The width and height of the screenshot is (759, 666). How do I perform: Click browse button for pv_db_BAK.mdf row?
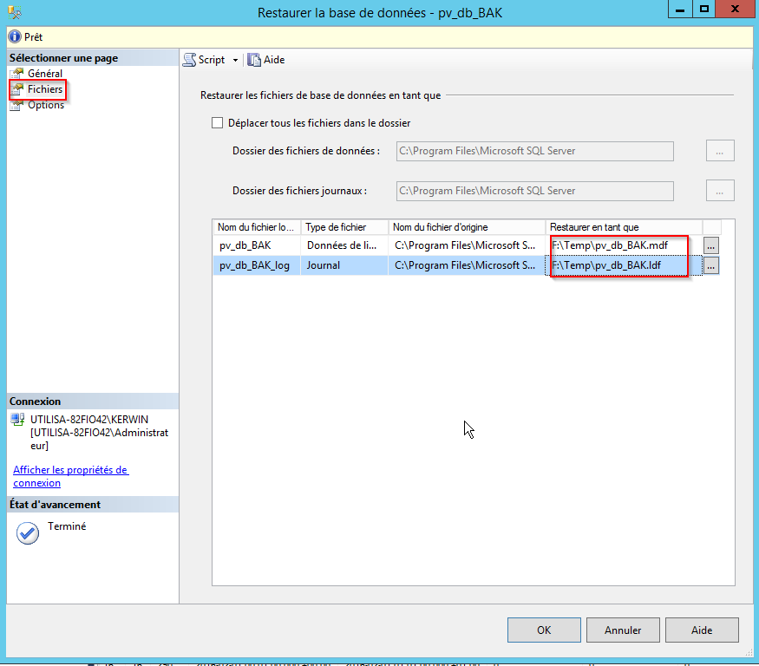(710, 245)
